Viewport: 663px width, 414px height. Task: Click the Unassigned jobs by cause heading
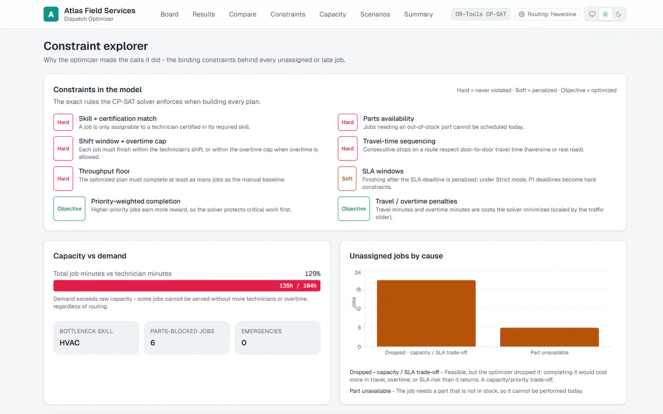click(396, 256)
